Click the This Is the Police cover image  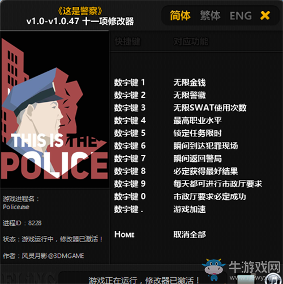click(55, 109)
